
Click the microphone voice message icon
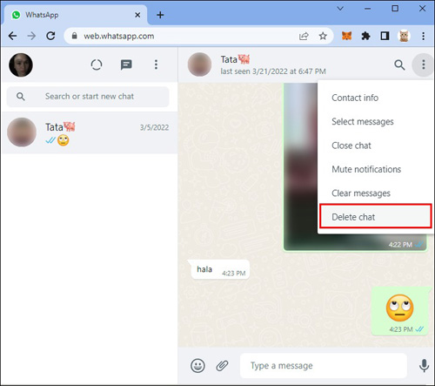click(424, 366)
